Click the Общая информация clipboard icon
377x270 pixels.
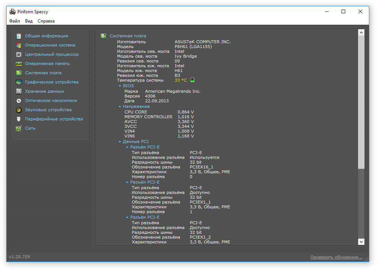coord(19,36)
